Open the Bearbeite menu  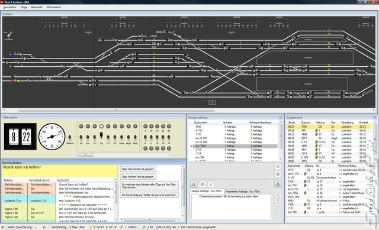(x=37, y=7)
